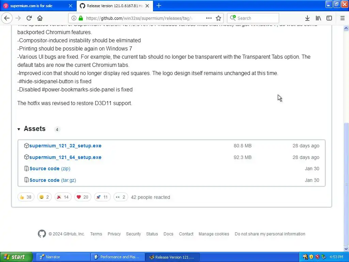The height and width of the screenshot is (262, 349).
Task: Open the Downloads arrow panel
Action: pos(307,18)
